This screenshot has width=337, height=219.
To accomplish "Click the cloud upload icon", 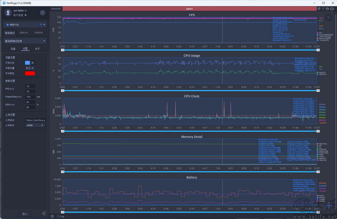I will coord(332,9).
